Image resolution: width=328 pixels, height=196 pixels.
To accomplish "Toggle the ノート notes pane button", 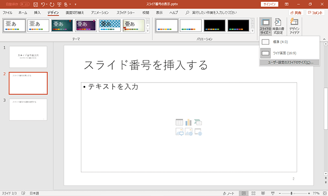I will pyautogui.click(x=229, y=193).
